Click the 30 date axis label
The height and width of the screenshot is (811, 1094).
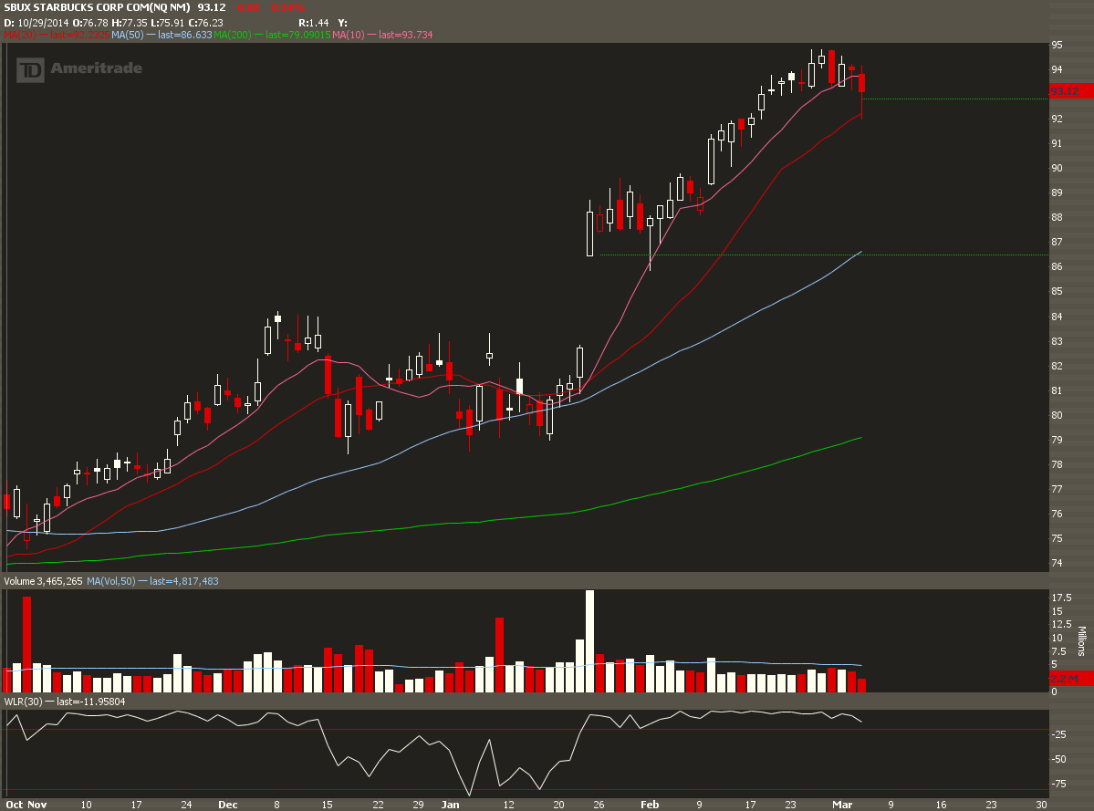[x=1041, y=805]
